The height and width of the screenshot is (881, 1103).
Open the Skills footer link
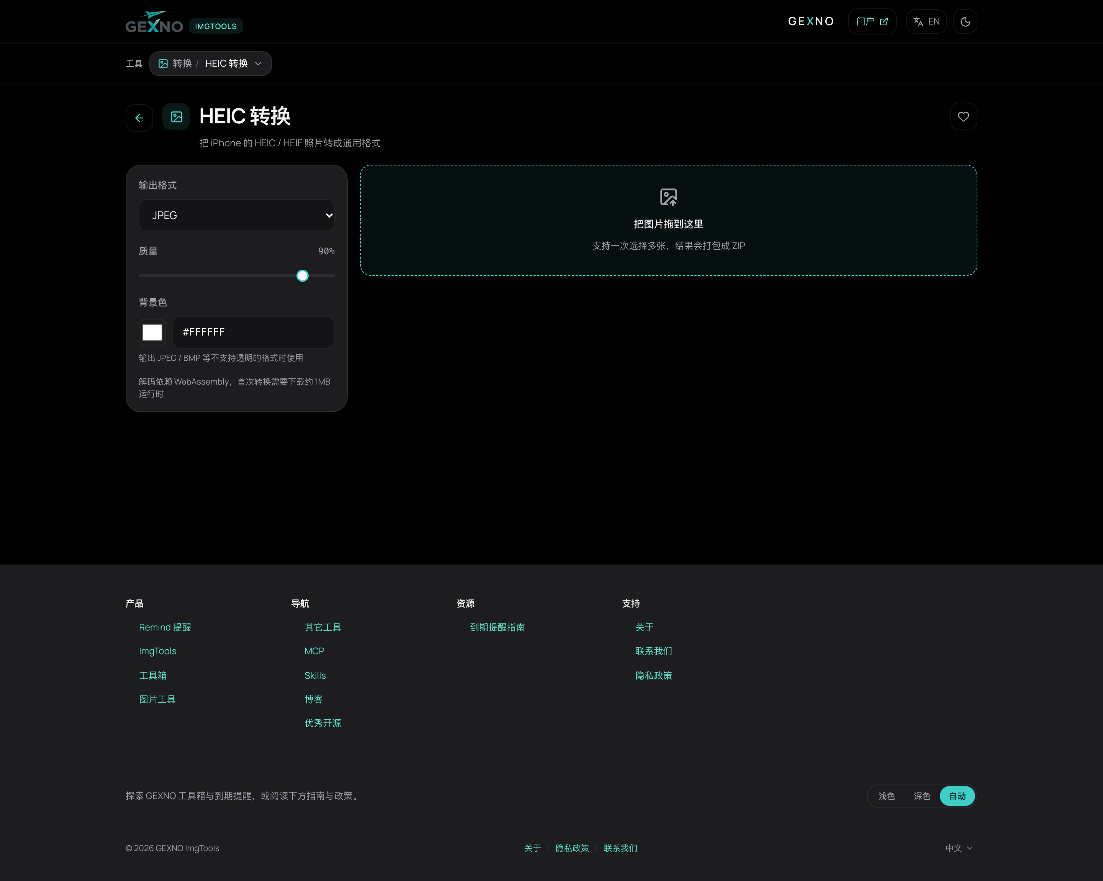click(315, 675)
